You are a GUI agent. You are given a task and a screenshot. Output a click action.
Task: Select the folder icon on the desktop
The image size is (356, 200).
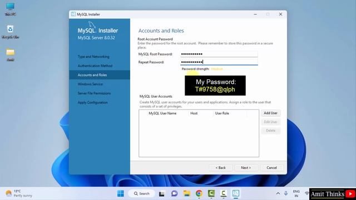pyautogui.click(x=10, y=55)
